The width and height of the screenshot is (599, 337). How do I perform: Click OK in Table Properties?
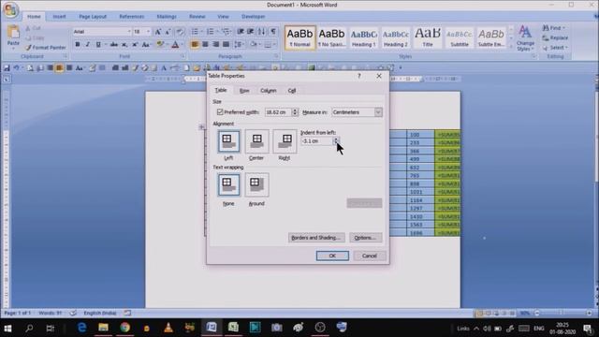[x=332, y=256]
